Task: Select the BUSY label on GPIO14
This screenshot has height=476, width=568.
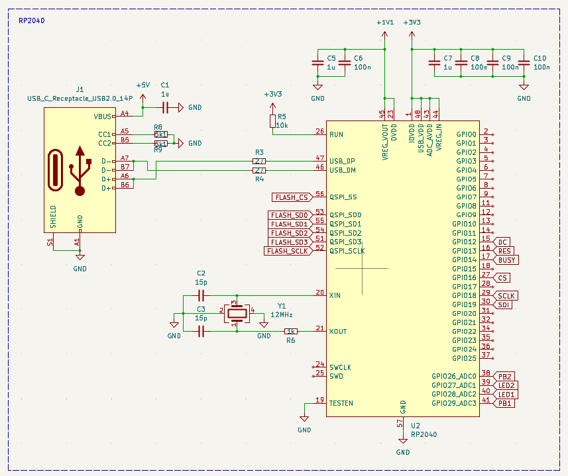Action: (x=507, y=260)
